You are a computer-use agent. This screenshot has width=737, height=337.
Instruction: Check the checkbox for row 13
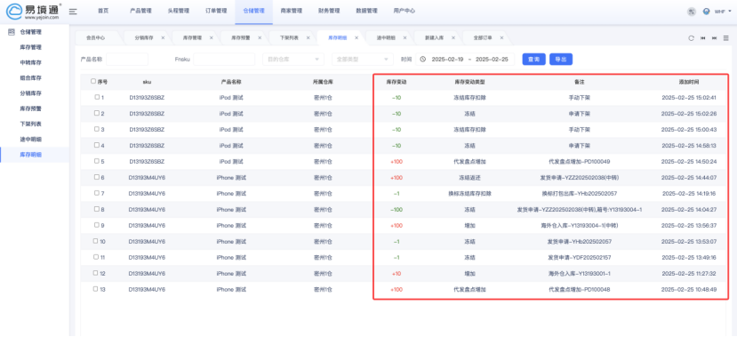(95, 289)
